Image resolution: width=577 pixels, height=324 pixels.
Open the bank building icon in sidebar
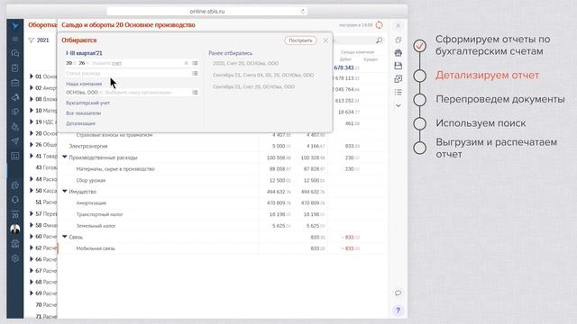click(x=15, y=244)
